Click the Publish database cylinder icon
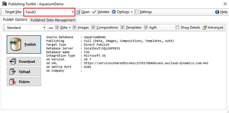Image resolution: width=229 pixels, height=113 pixels. 16,45
